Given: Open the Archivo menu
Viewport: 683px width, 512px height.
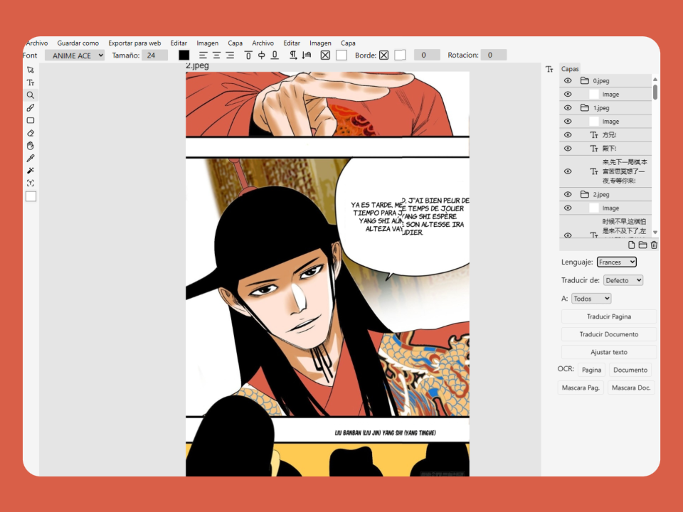Looking at the screenshot, I should (x=36, y=43).
